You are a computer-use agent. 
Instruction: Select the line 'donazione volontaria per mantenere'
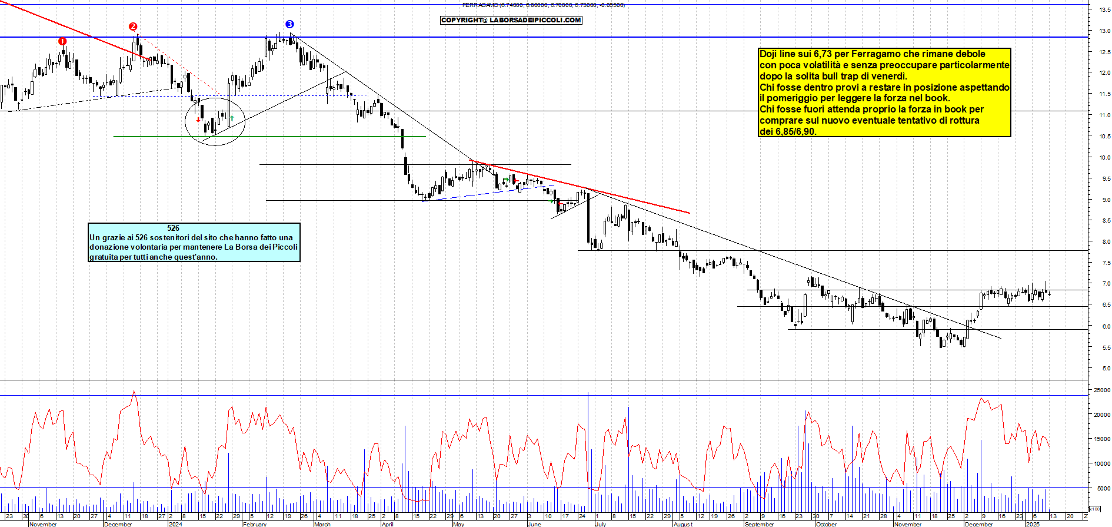tap(194, 247)
